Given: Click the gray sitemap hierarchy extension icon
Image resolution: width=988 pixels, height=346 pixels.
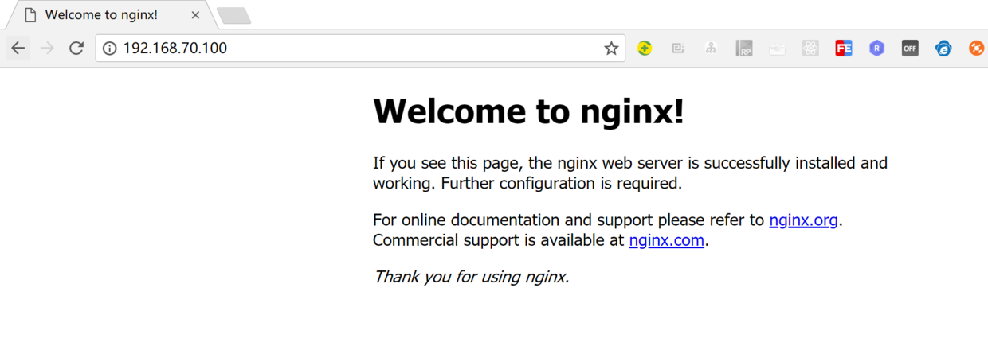Looking at the screenshot, I should coord(711,49).
